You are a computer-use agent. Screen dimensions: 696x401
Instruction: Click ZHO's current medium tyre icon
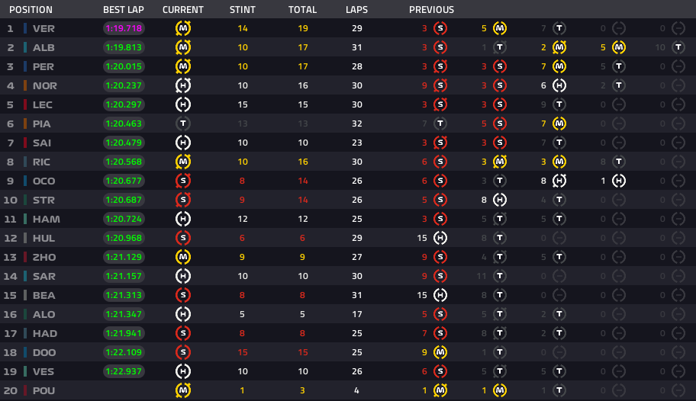pos(183,257)
